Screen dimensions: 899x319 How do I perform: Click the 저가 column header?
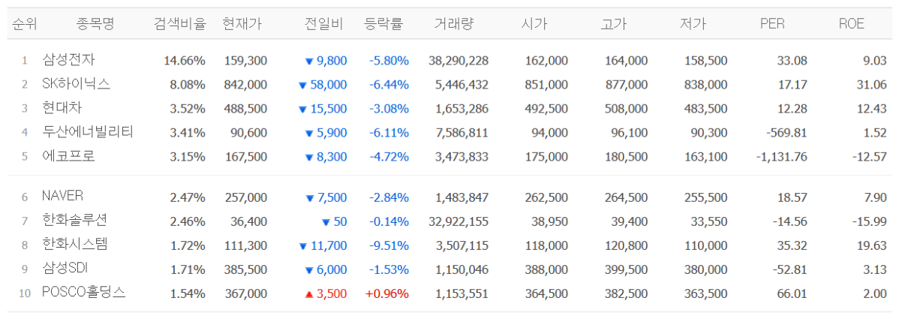click(693, 23)
